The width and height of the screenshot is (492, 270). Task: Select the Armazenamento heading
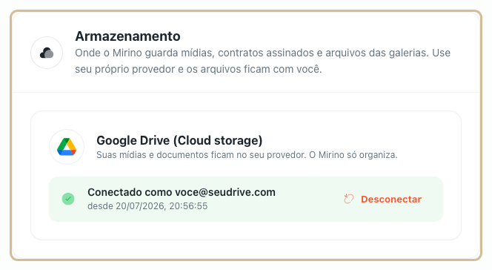pyautogui.click(x=127, y=36)
